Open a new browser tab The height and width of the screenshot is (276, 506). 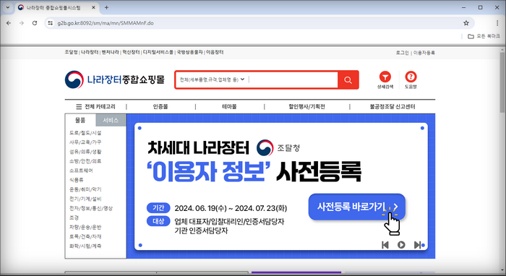tap(106, 7)
